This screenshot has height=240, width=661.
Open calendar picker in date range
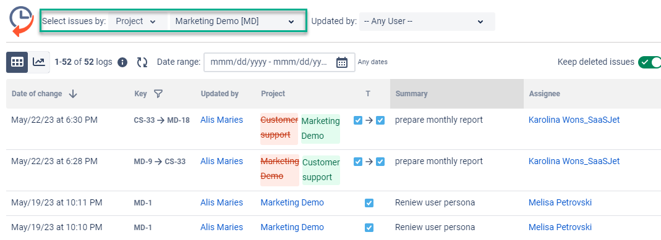[x=341, y=62]
